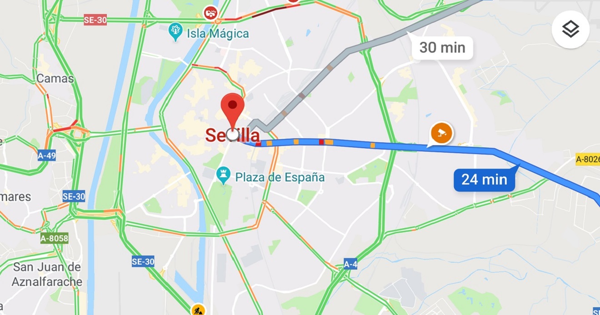This screenshot has width=600, height=315.
Task: Tap the red car crash incident icon
Action: click(x=210, y=13)
